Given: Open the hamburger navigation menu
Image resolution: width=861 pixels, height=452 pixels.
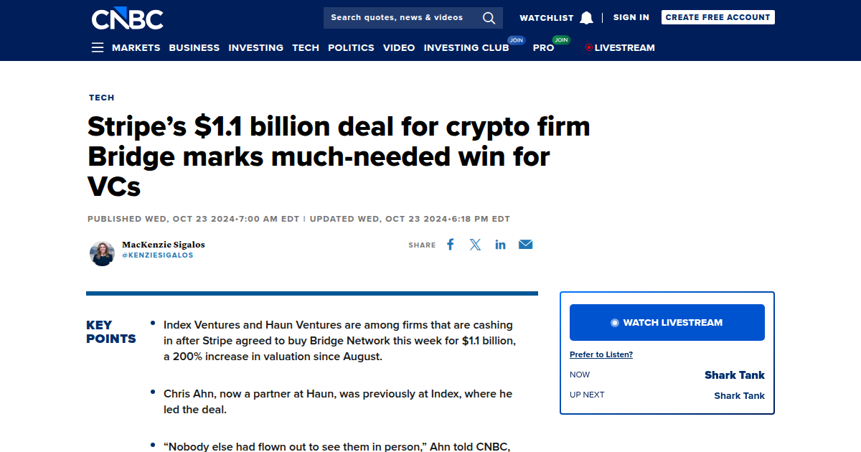Looking at the screenshot, I should pyautogui.click(x=98, y=47).
